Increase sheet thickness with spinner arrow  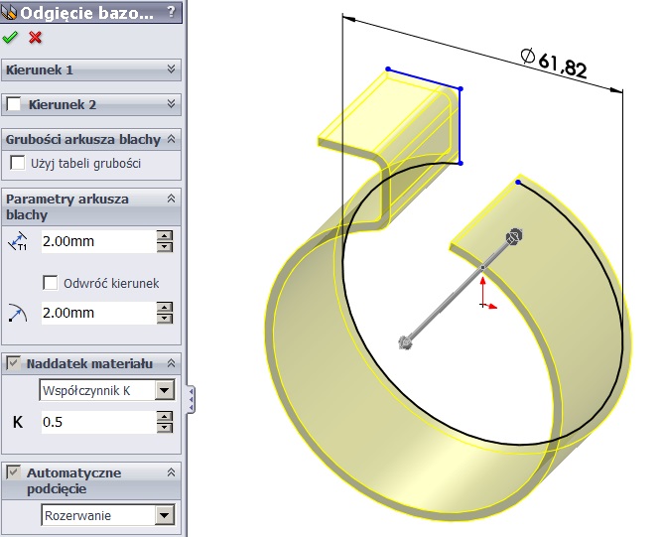pos(165,236)
